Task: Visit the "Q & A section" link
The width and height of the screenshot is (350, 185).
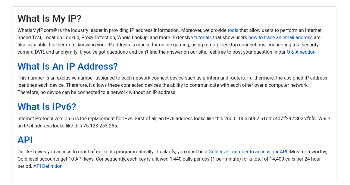Action: click(x=301, y=52)
